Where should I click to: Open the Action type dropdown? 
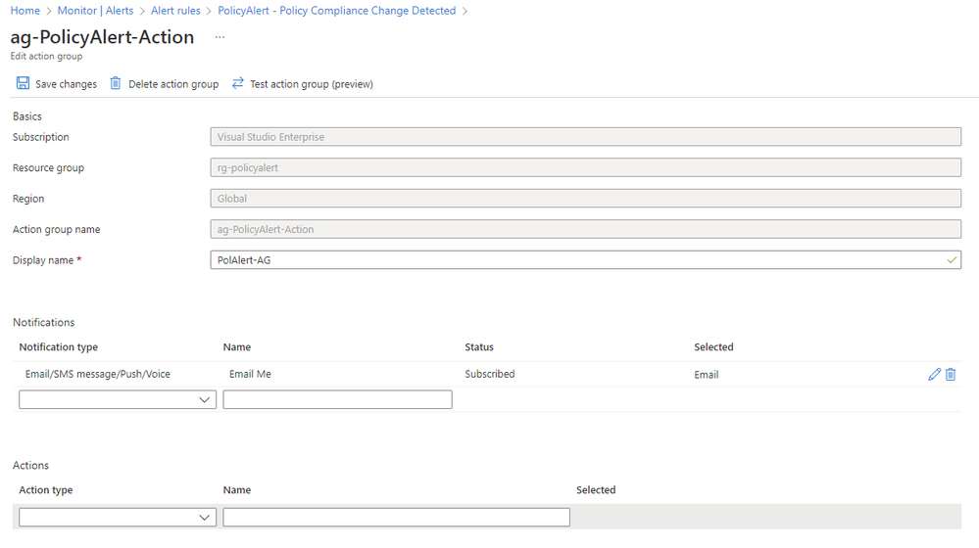tap(118, 517)
